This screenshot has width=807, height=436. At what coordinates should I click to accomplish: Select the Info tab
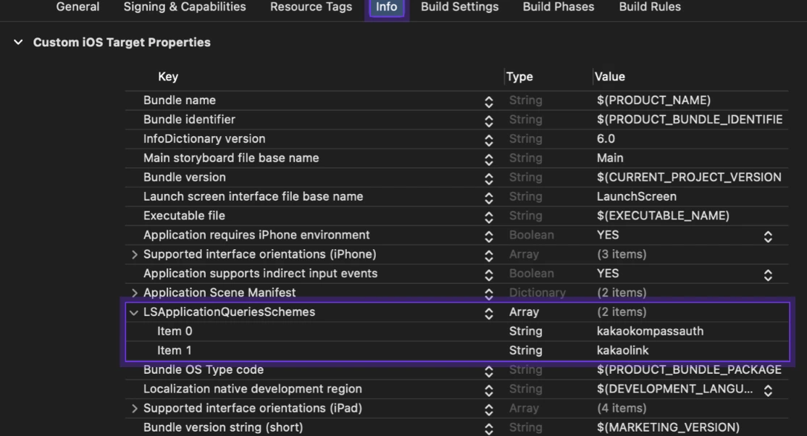(387, 7)
